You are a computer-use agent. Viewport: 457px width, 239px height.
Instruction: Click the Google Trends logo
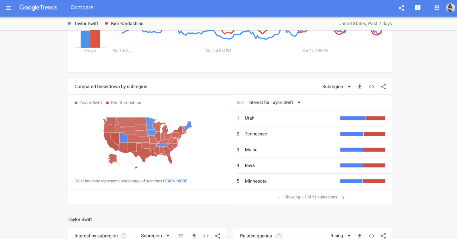point(38,8)
